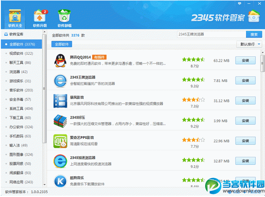Click the 2345加速浏览器 icon

(60, 161)
